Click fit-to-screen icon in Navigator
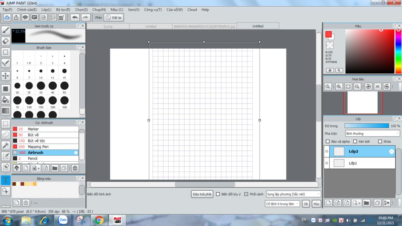Viewport: 402px width, 226px height. pyautogui.click(x=348, y=87)
